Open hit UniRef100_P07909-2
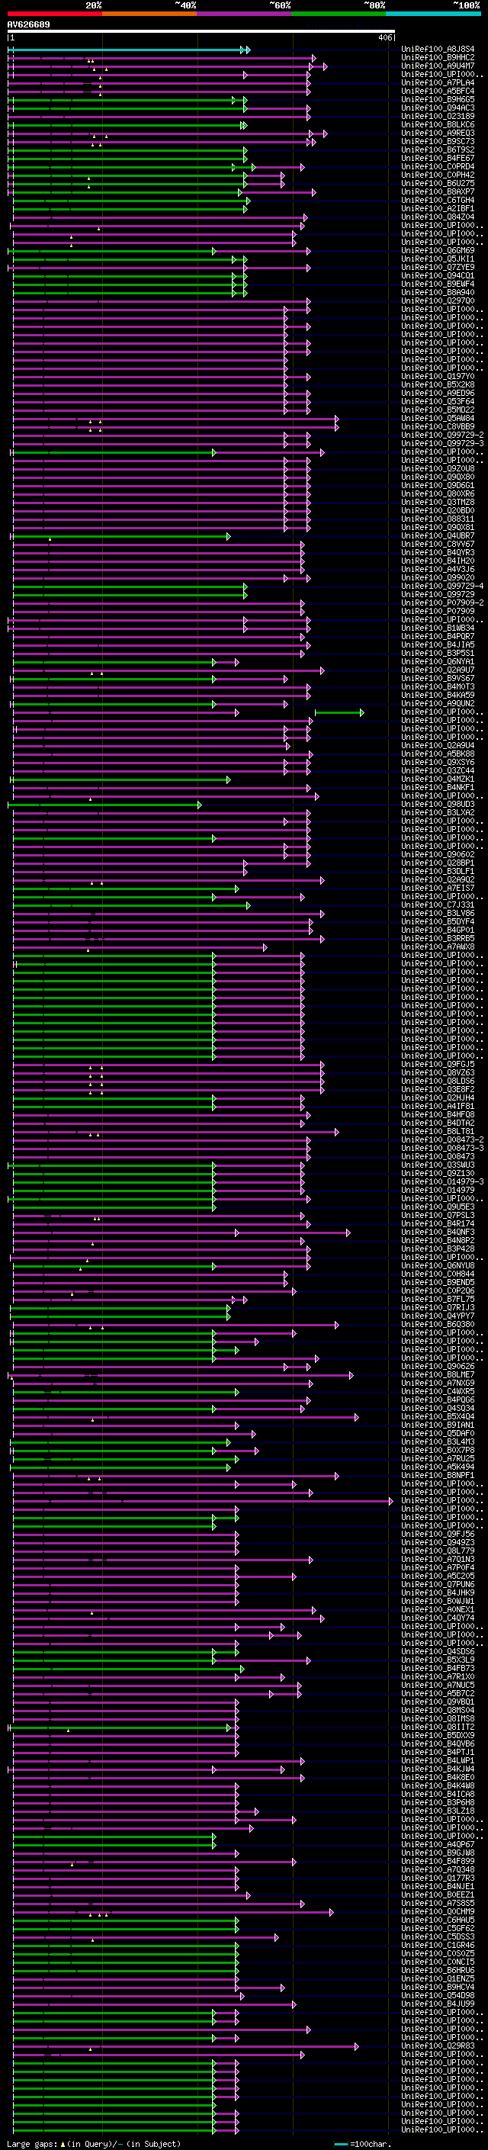Viewport: 488px width, 2150px height. click(x=442, y=603)
